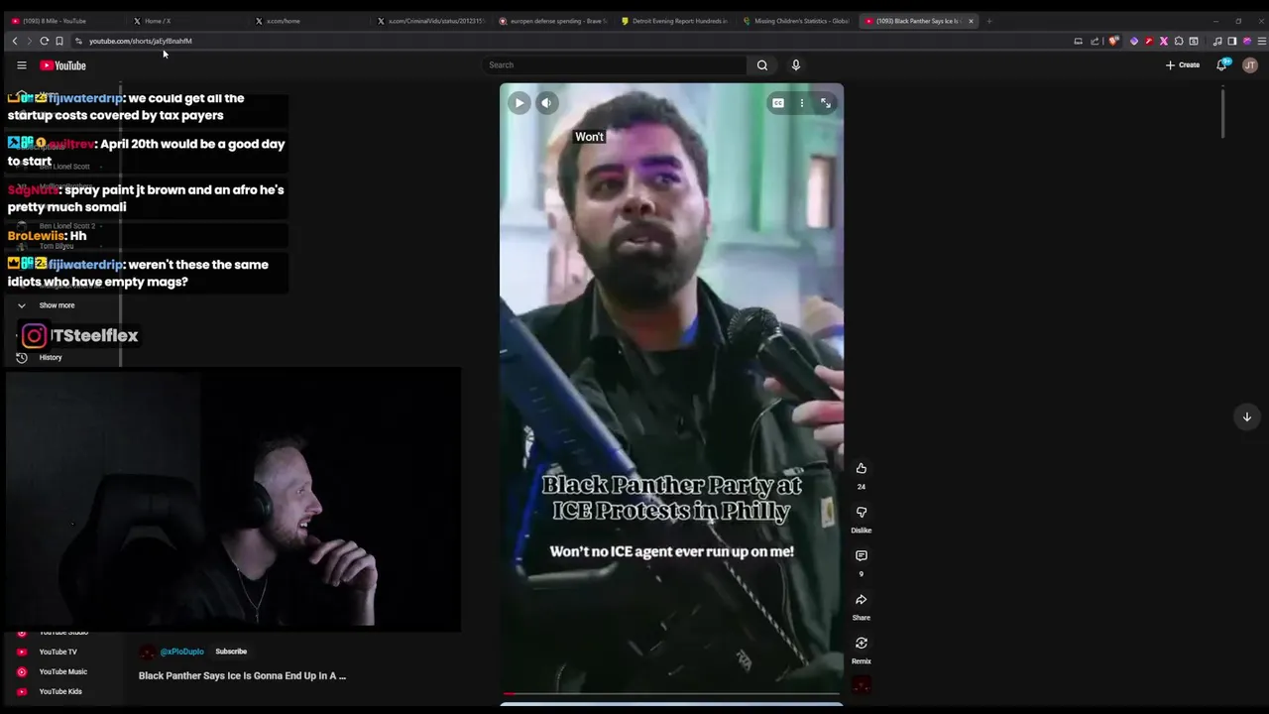Click the purple diamond extension icon
The height and width of the screenshot is (714, 1269).
tap(1134, 41)
